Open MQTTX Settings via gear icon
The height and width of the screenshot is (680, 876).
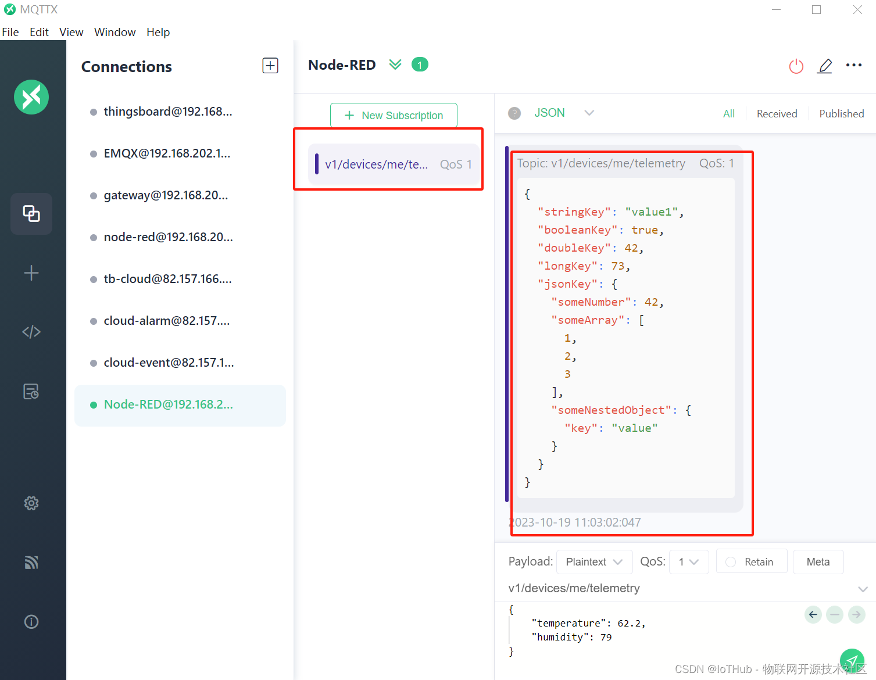[31, 503]
